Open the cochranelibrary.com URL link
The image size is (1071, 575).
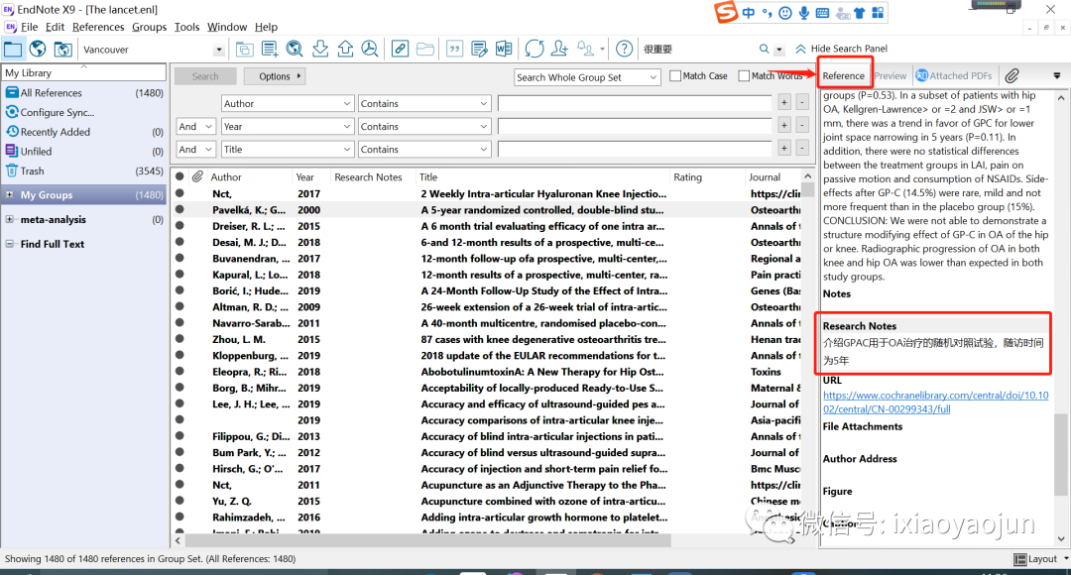935,402
